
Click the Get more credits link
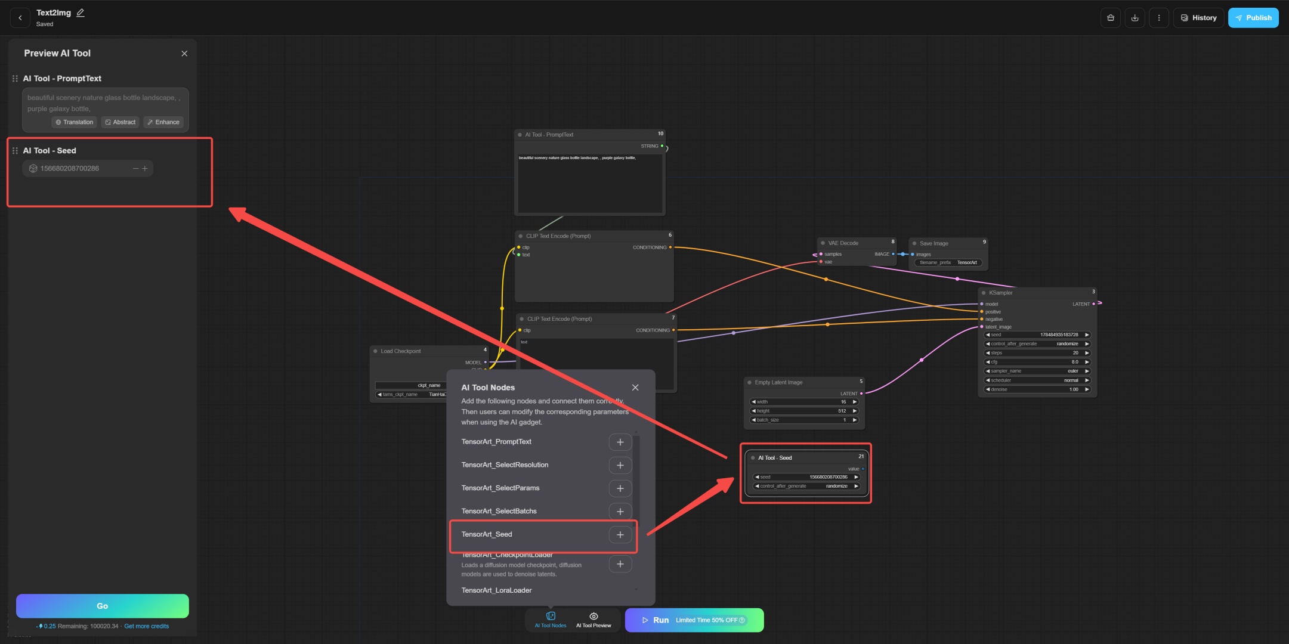146,626
